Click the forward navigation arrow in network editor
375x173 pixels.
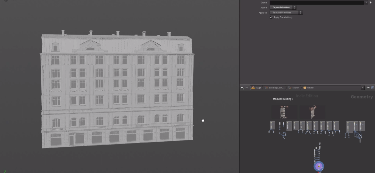coord(246,88)
